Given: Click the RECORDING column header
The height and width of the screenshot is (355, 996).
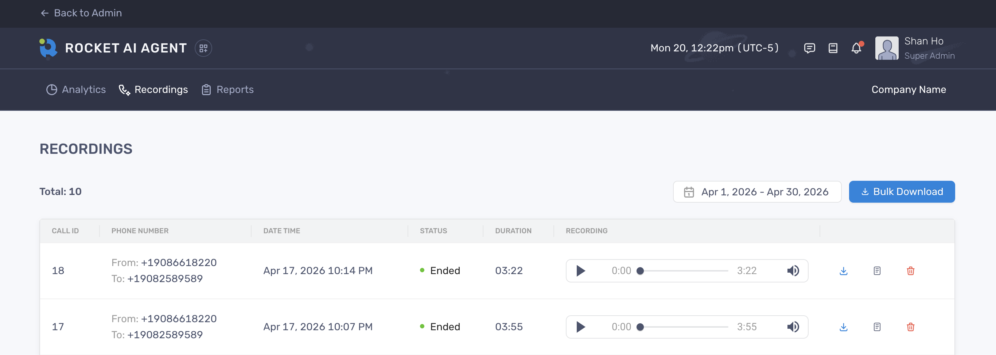Looking at the screenshot, I should (587, 231).
